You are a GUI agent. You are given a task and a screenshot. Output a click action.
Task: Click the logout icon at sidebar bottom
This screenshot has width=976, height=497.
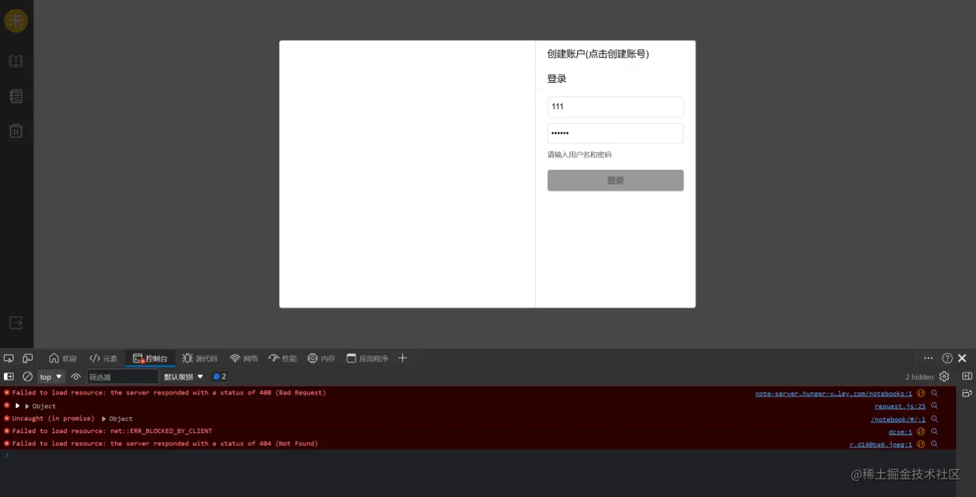coord(16,322)
